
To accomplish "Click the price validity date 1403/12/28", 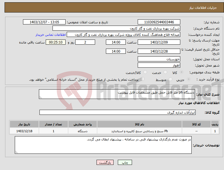I will (x=159, y=51).
